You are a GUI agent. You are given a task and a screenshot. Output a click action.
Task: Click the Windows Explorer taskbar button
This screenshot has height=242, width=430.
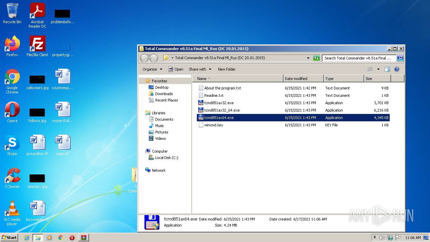coord(38,238)
